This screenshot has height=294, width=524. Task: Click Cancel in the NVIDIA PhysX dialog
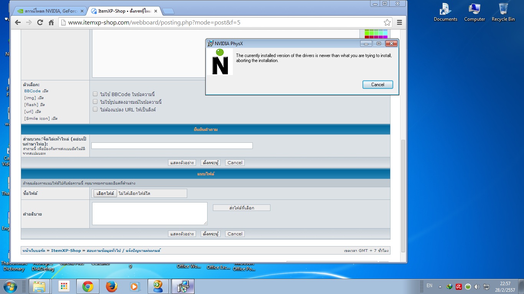[x=377, y=85]
